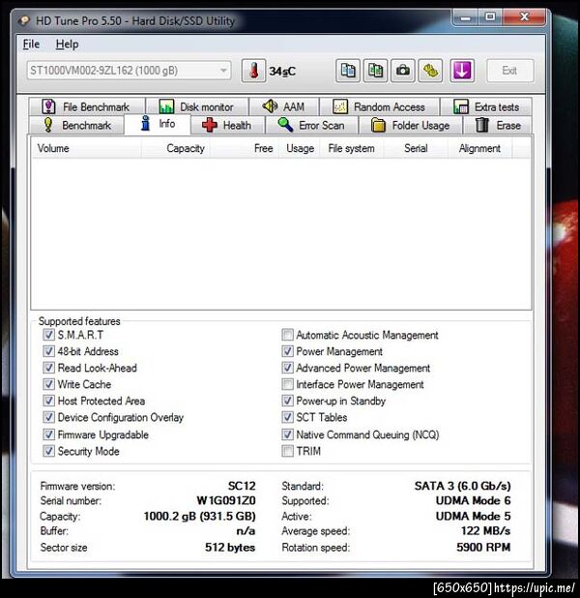Open the File menu
Image resolution: width=580 pixels, height=598 pixels.
31,45
